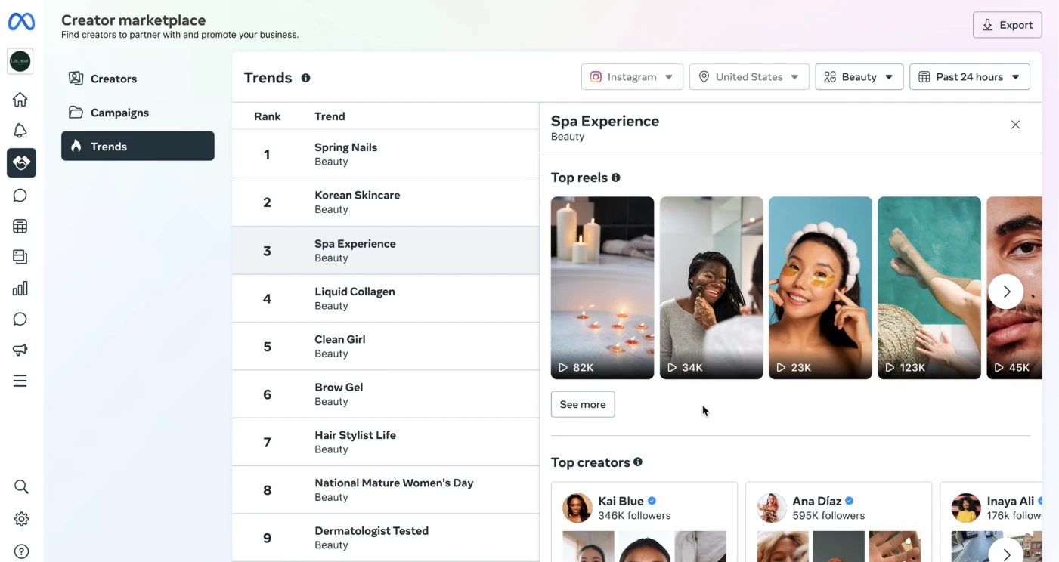Image resolution: width=1059 pixels, height=562 pixels.
Task: Select the Korean Skincare trend row
Action: click(386, 202)
